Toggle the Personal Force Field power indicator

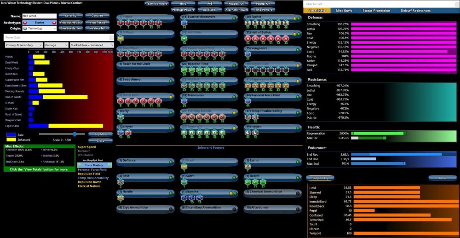point(298,96)
